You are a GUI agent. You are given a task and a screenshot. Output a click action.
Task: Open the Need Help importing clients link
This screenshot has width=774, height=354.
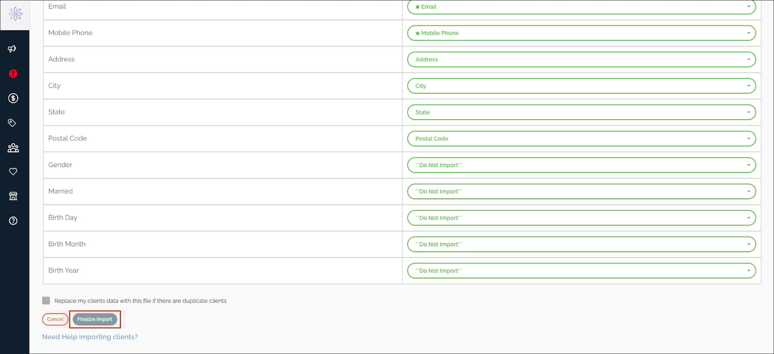click(90, 337)
